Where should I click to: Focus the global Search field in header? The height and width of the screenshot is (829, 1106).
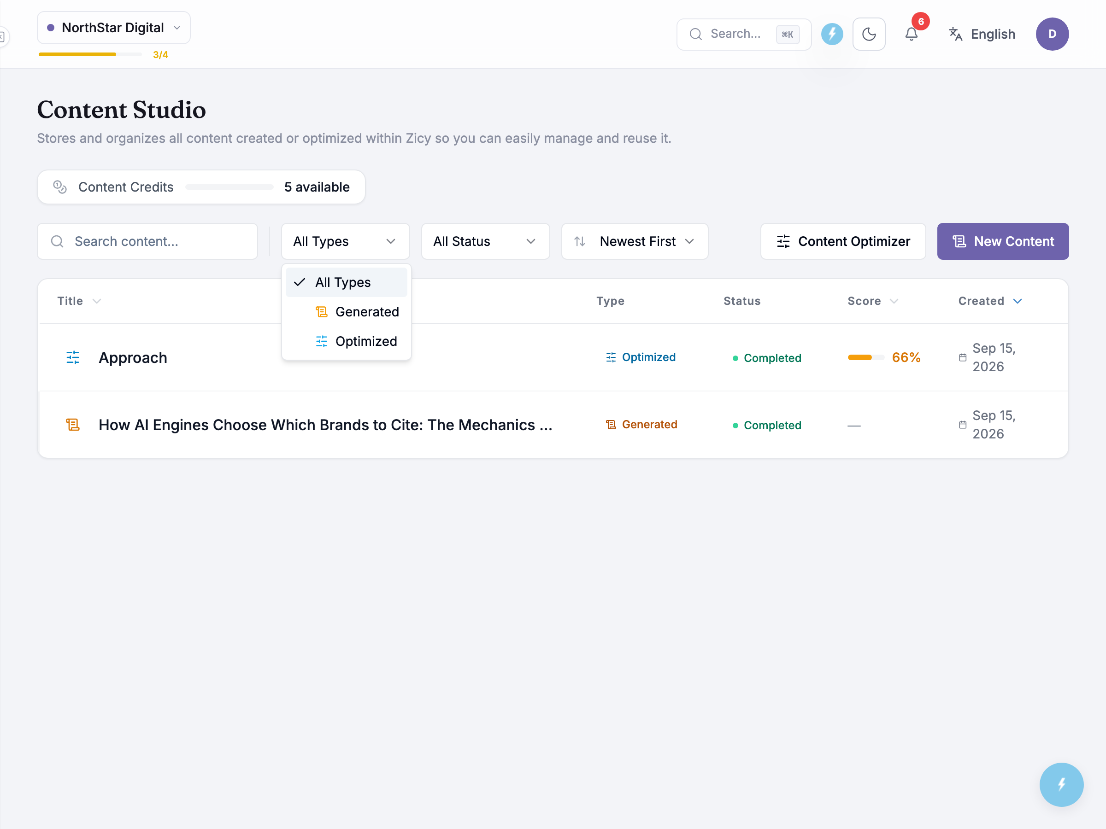pos(743,34)
